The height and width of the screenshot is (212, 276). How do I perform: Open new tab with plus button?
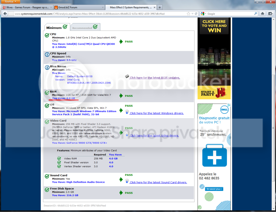tap(160, 7)
